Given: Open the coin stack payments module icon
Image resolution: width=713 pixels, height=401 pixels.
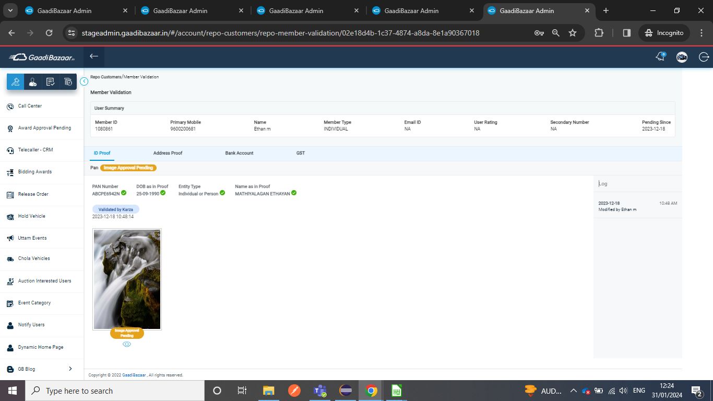Looking at the screenshot, I should coord(68,82).
